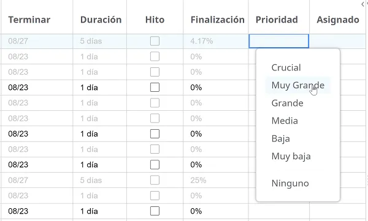Screen dimensions: 368x221
Task: Choose Muy baja priority
Action: tap(291, 156)
